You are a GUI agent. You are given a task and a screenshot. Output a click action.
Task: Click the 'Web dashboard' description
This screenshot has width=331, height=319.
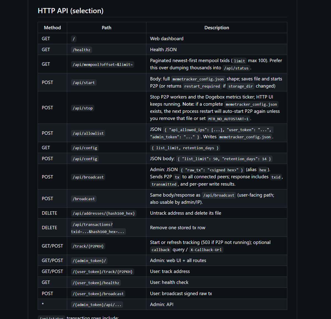[167, 39]
